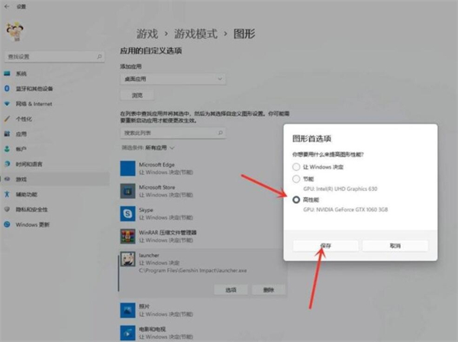This screenshot has height=342, width=458.
Task: Open 时间和语言 settings
Action: 29,164
